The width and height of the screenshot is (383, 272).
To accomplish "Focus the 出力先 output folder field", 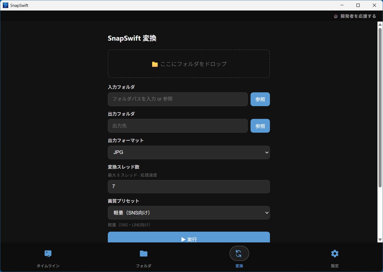I will [x=178, y=126].
